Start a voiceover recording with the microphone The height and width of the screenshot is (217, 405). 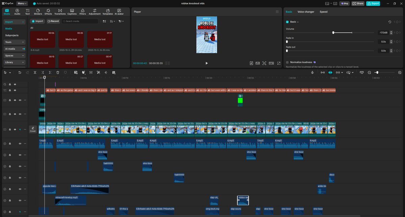pyautogui.click(x=313, y=72)
